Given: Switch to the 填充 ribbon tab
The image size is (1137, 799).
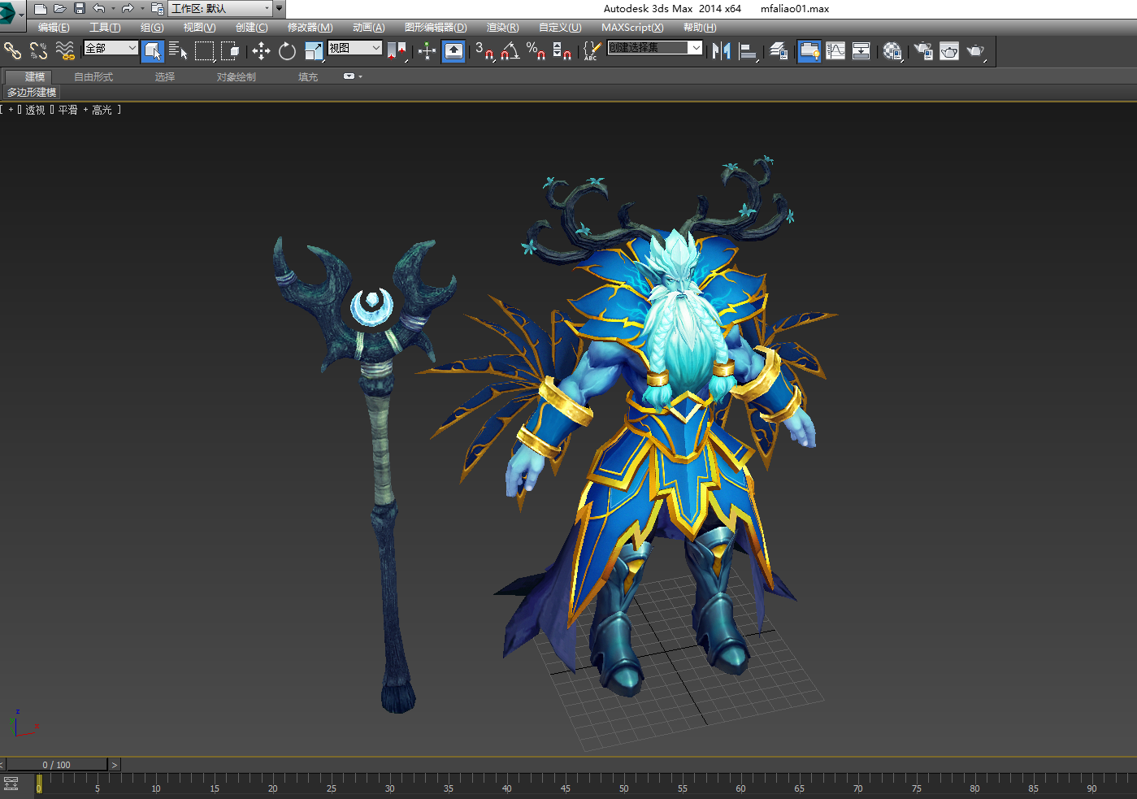Looking at the screenshot, I should click(x=308, y=77).
